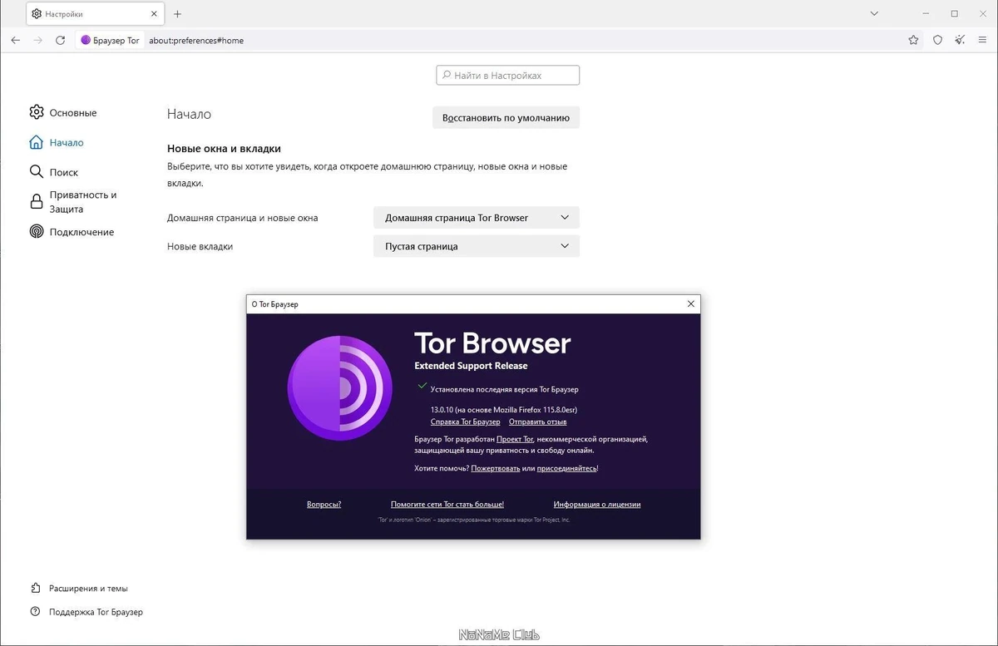
Task: Click the Extended Support Release text
Action: click(471, 366)
